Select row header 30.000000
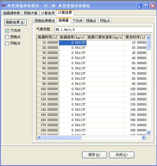This screenshot has width=157, height=166. click(48, 53)
